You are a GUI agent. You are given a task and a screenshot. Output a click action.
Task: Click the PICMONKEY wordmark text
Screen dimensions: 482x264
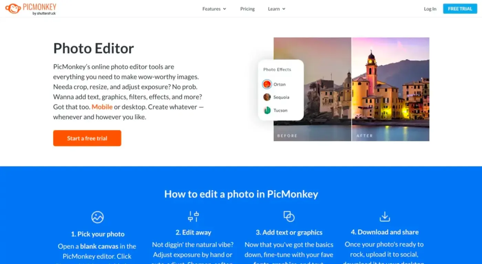[40, 7]
